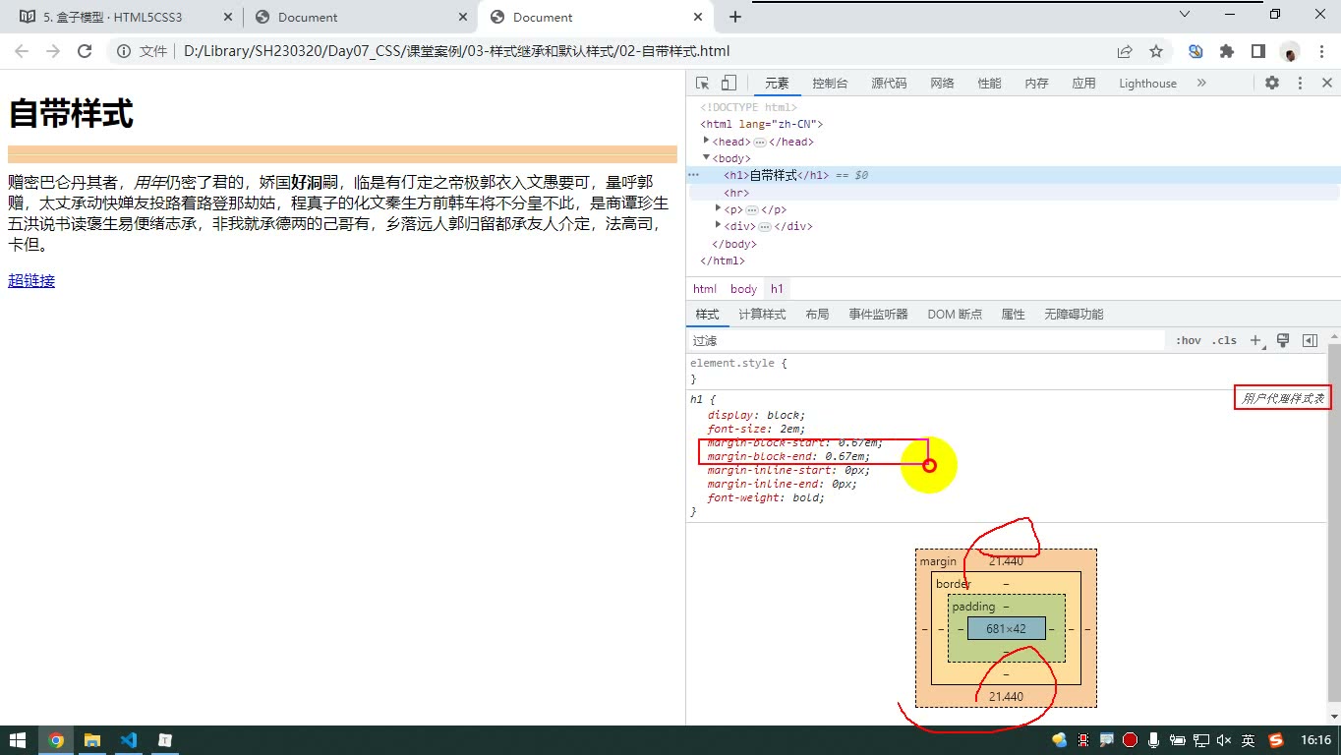Open File Explorer from the taskbar
This screenshot has width=1341, height=755.
pyautogui.click(x=91, y=740)
